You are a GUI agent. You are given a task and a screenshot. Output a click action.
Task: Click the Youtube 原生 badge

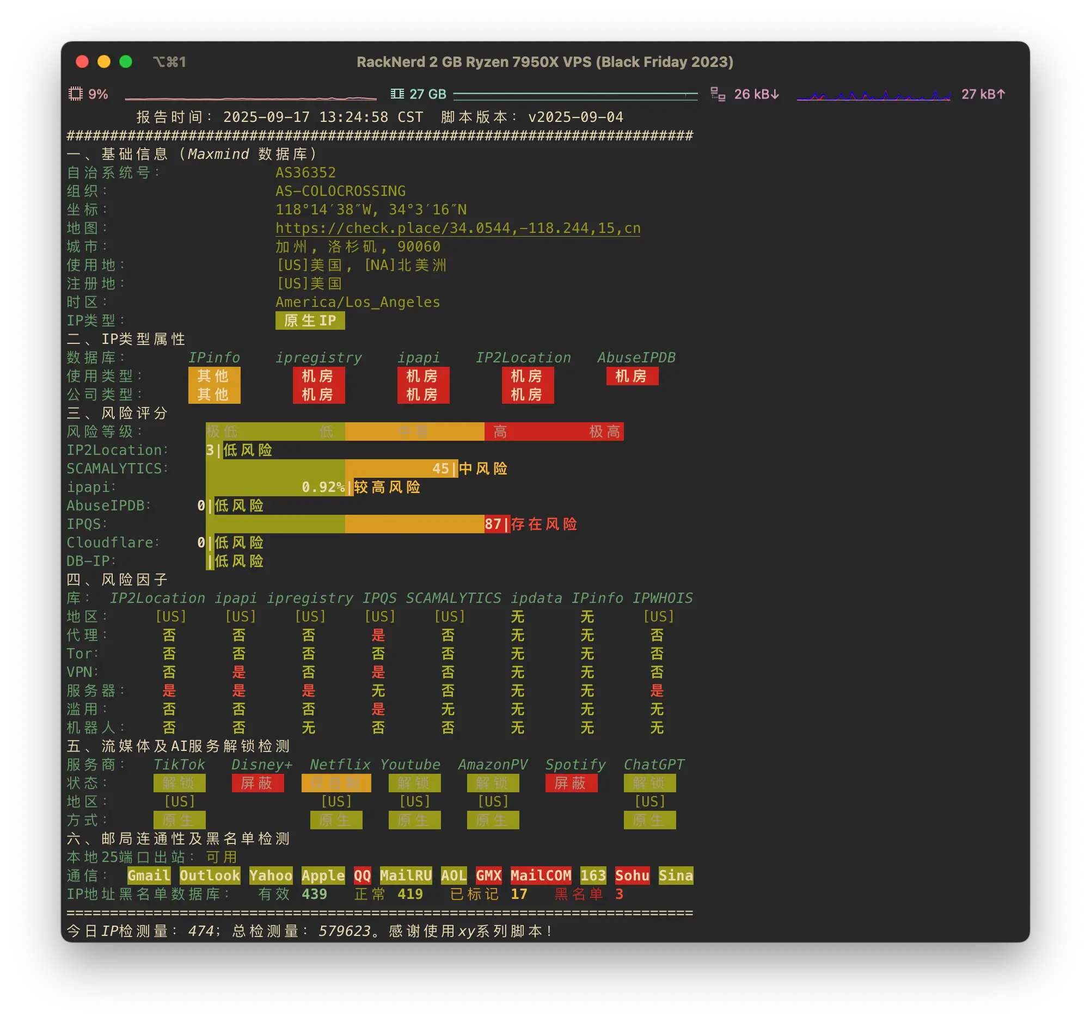point(415,820)
